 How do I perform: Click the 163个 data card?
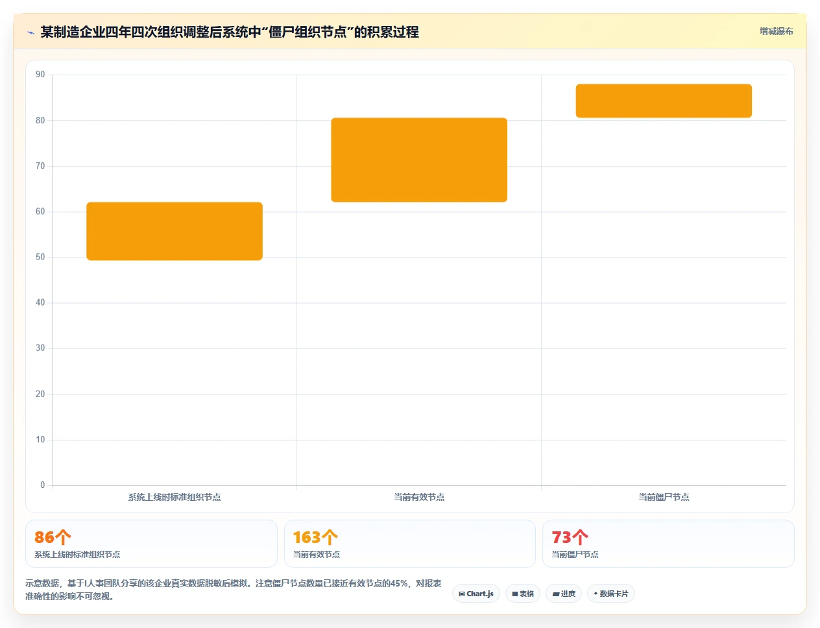coord(410,544)
